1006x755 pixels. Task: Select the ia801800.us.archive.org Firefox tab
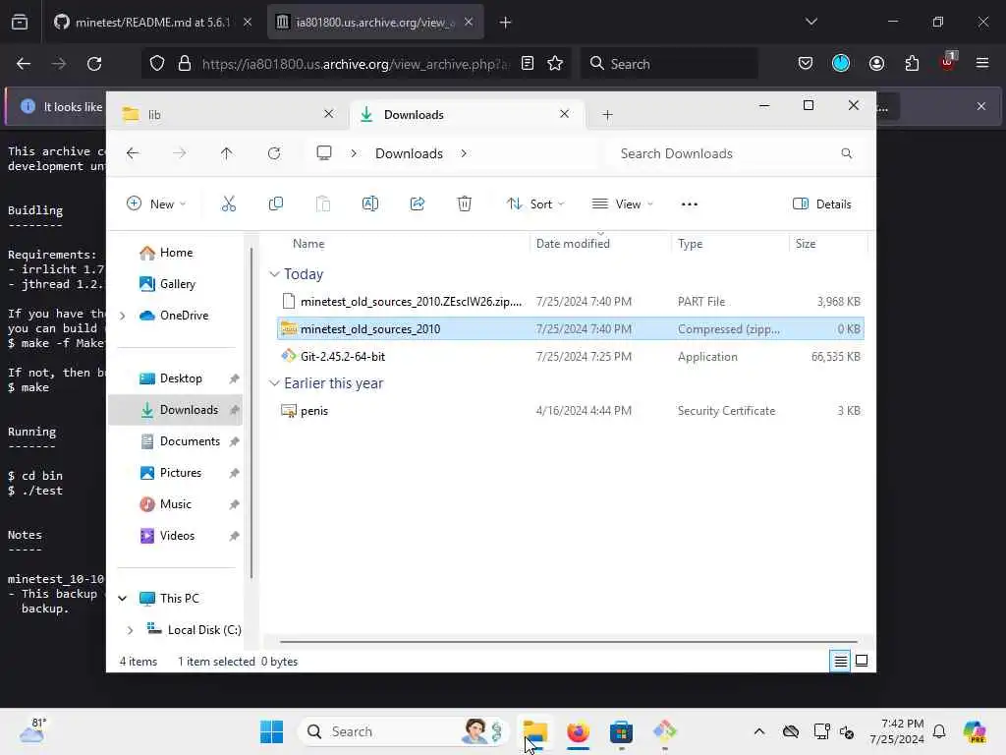[376, 22]
